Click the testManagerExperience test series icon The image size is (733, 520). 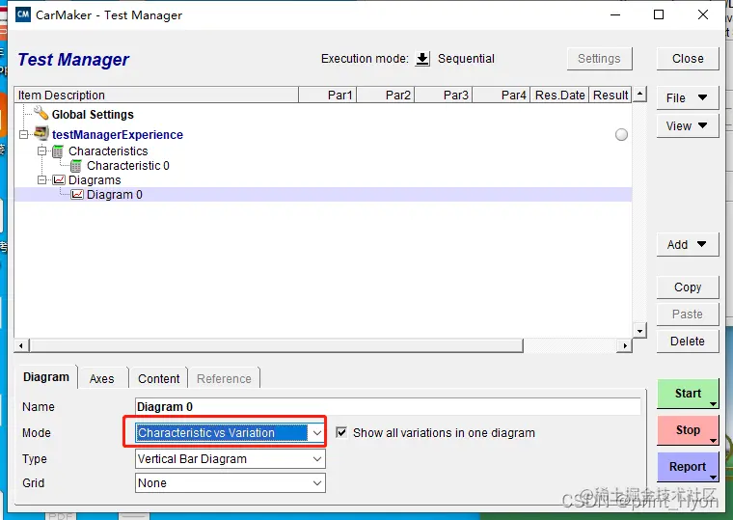click(41, 134)
